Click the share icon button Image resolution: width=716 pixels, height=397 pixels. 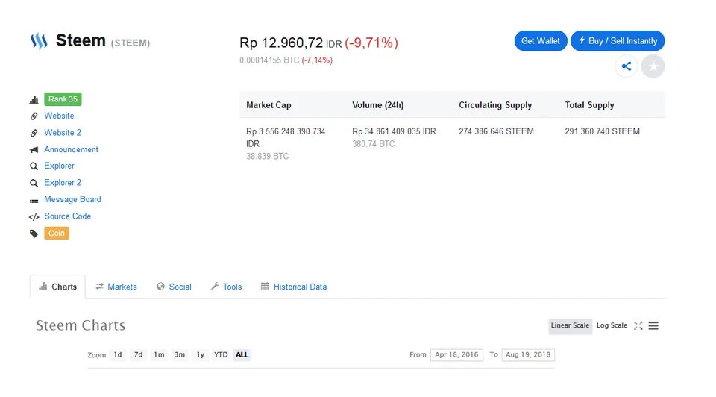click(x=626, y=66)
